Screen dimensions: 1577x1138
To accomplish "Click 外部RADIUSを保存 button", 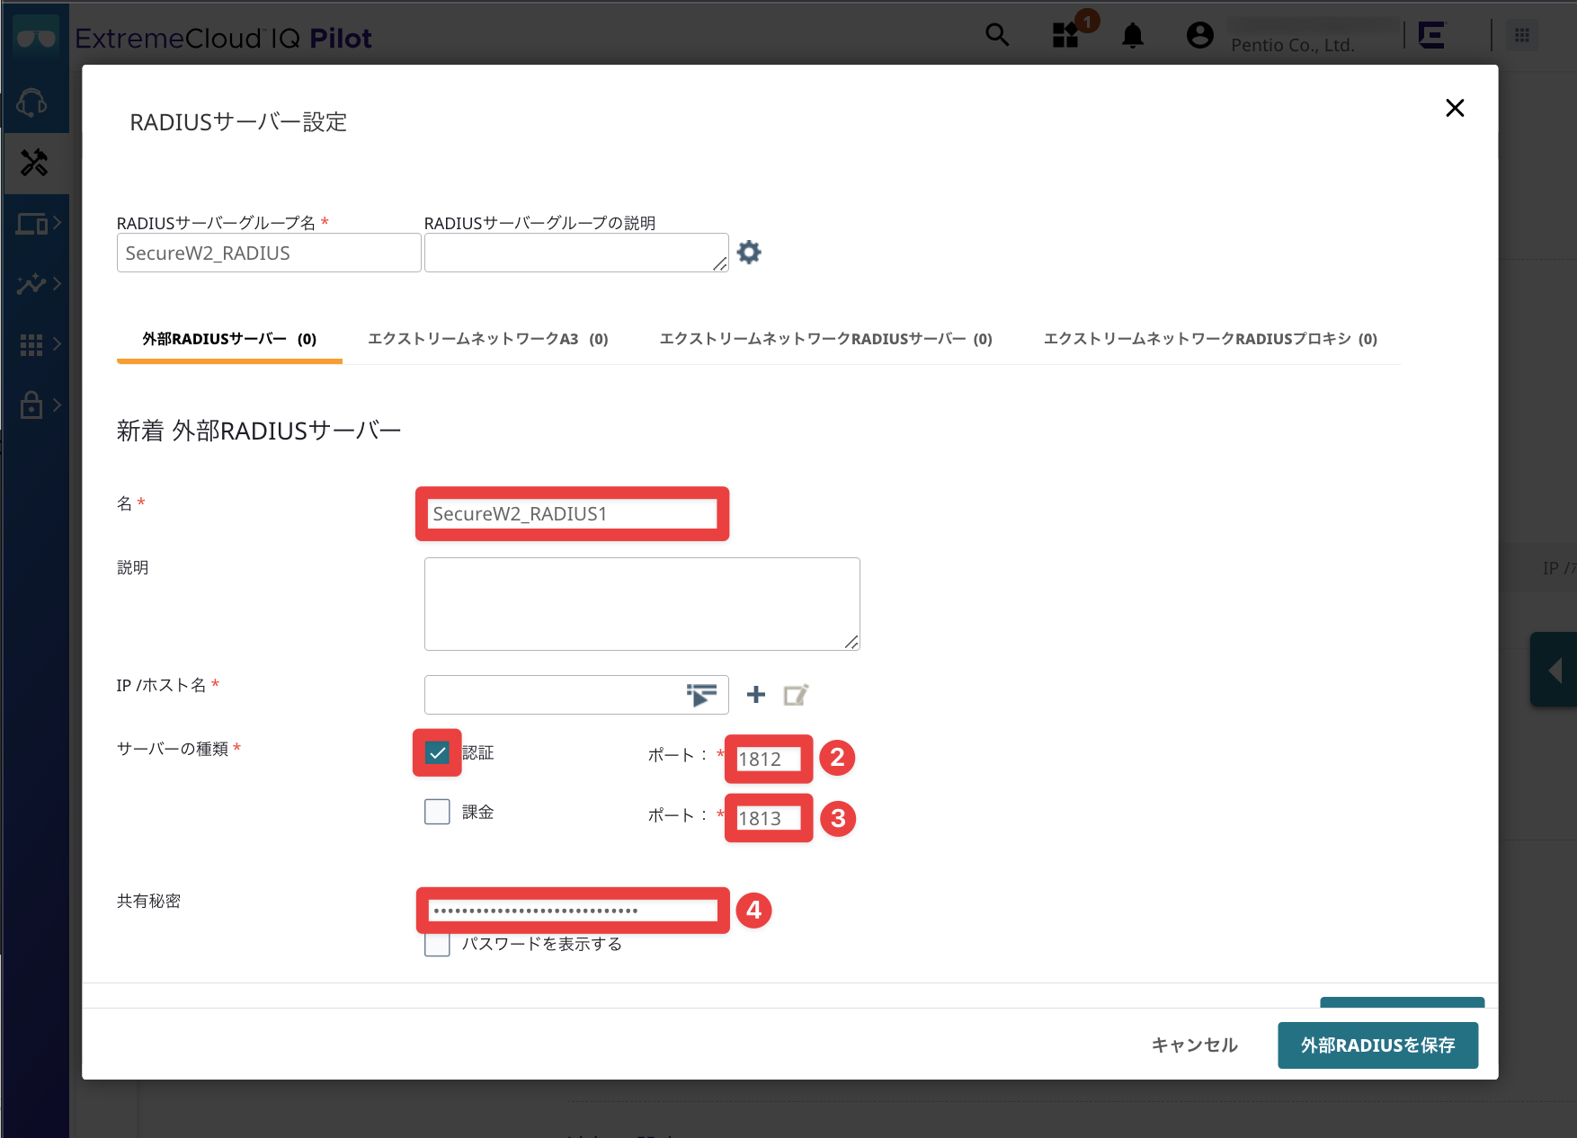I will tap(1377, 1045).
